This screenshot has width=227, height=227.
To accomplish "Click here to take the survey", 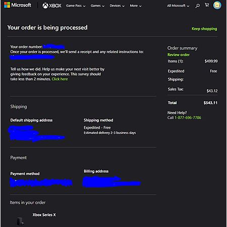I will (x=60, y=79).
